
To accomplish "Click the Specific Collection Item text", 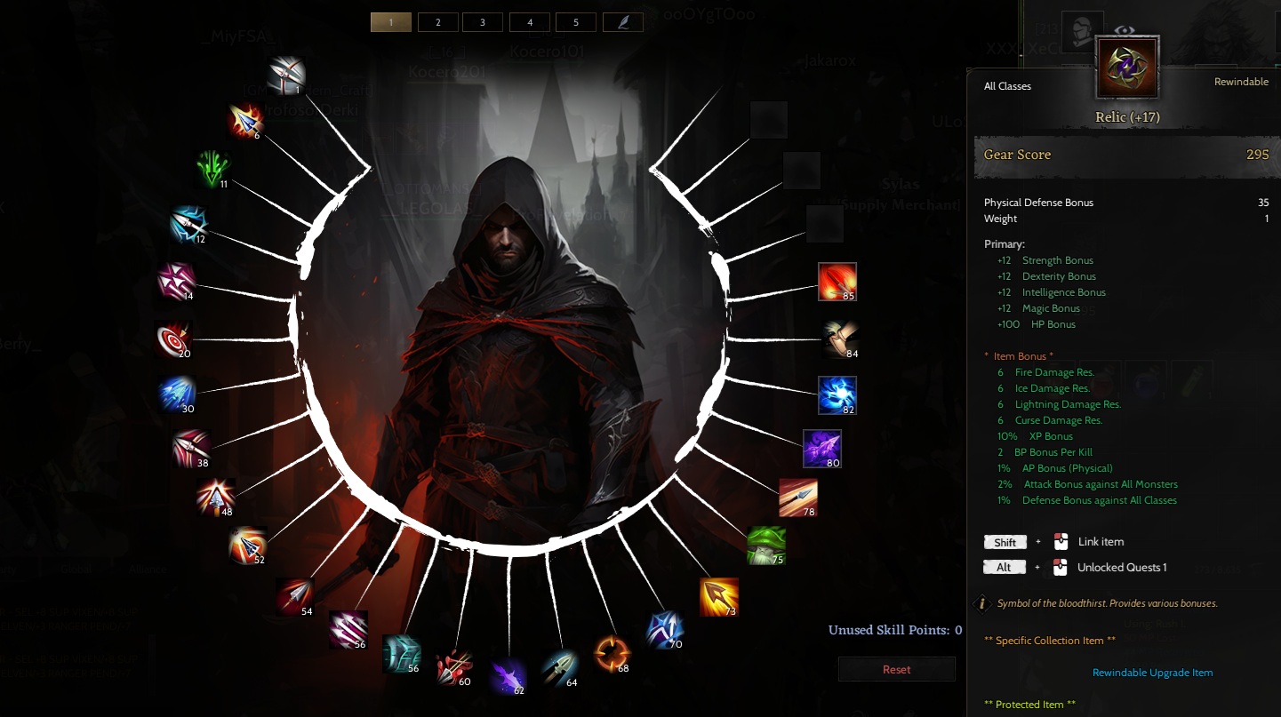I will [1049, 641].
